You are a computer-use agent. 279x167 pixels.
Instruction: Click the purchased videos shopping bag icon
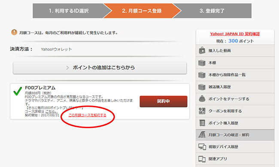(x=202, y=50)
